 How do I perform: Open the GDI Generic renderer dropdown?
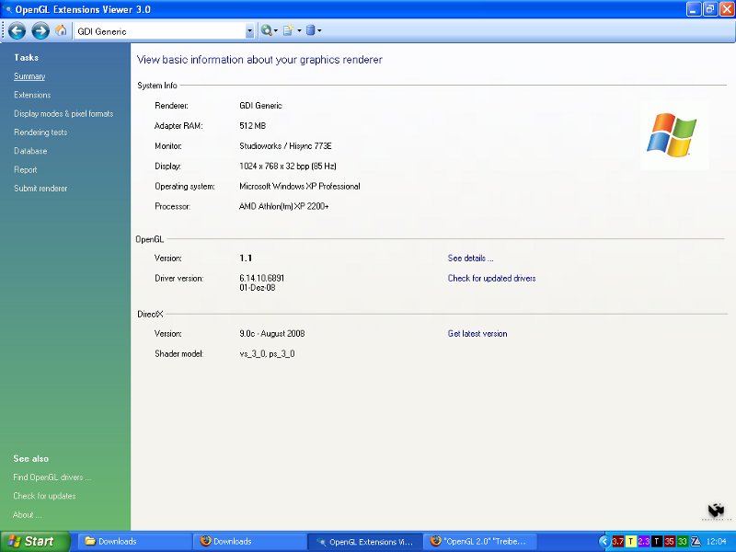click(249, 31)
